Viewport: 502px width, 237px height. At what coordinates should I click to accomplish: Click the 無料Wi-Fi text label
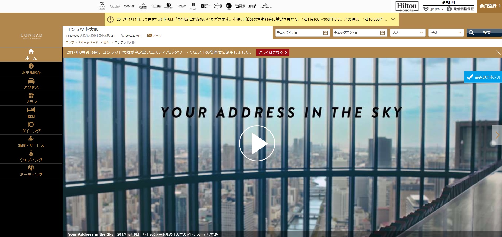pyautogui.click(x=436, y=9)
